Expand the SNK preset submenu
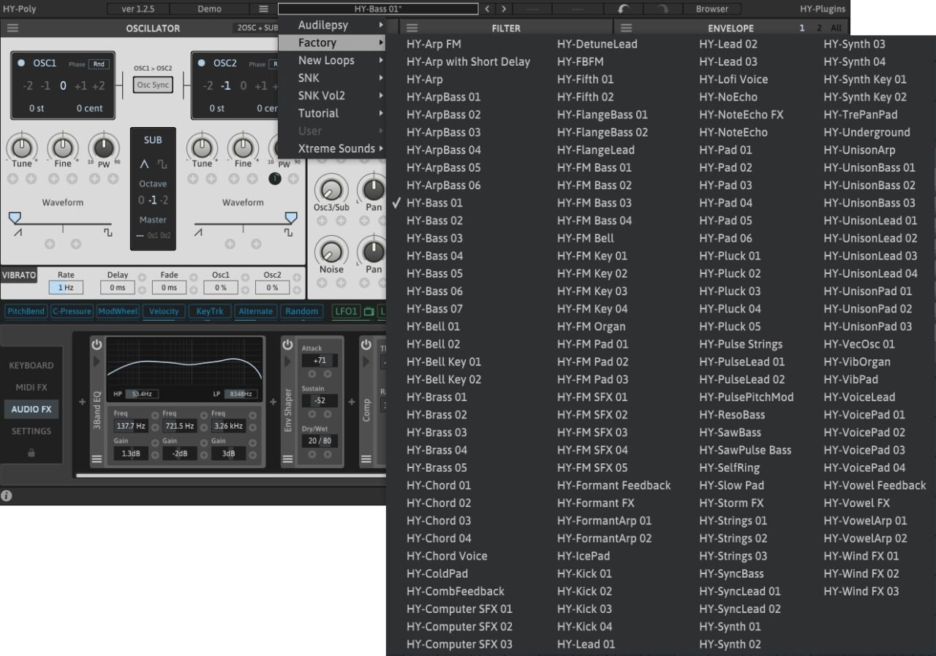The image size is (936, 656). 333,78
